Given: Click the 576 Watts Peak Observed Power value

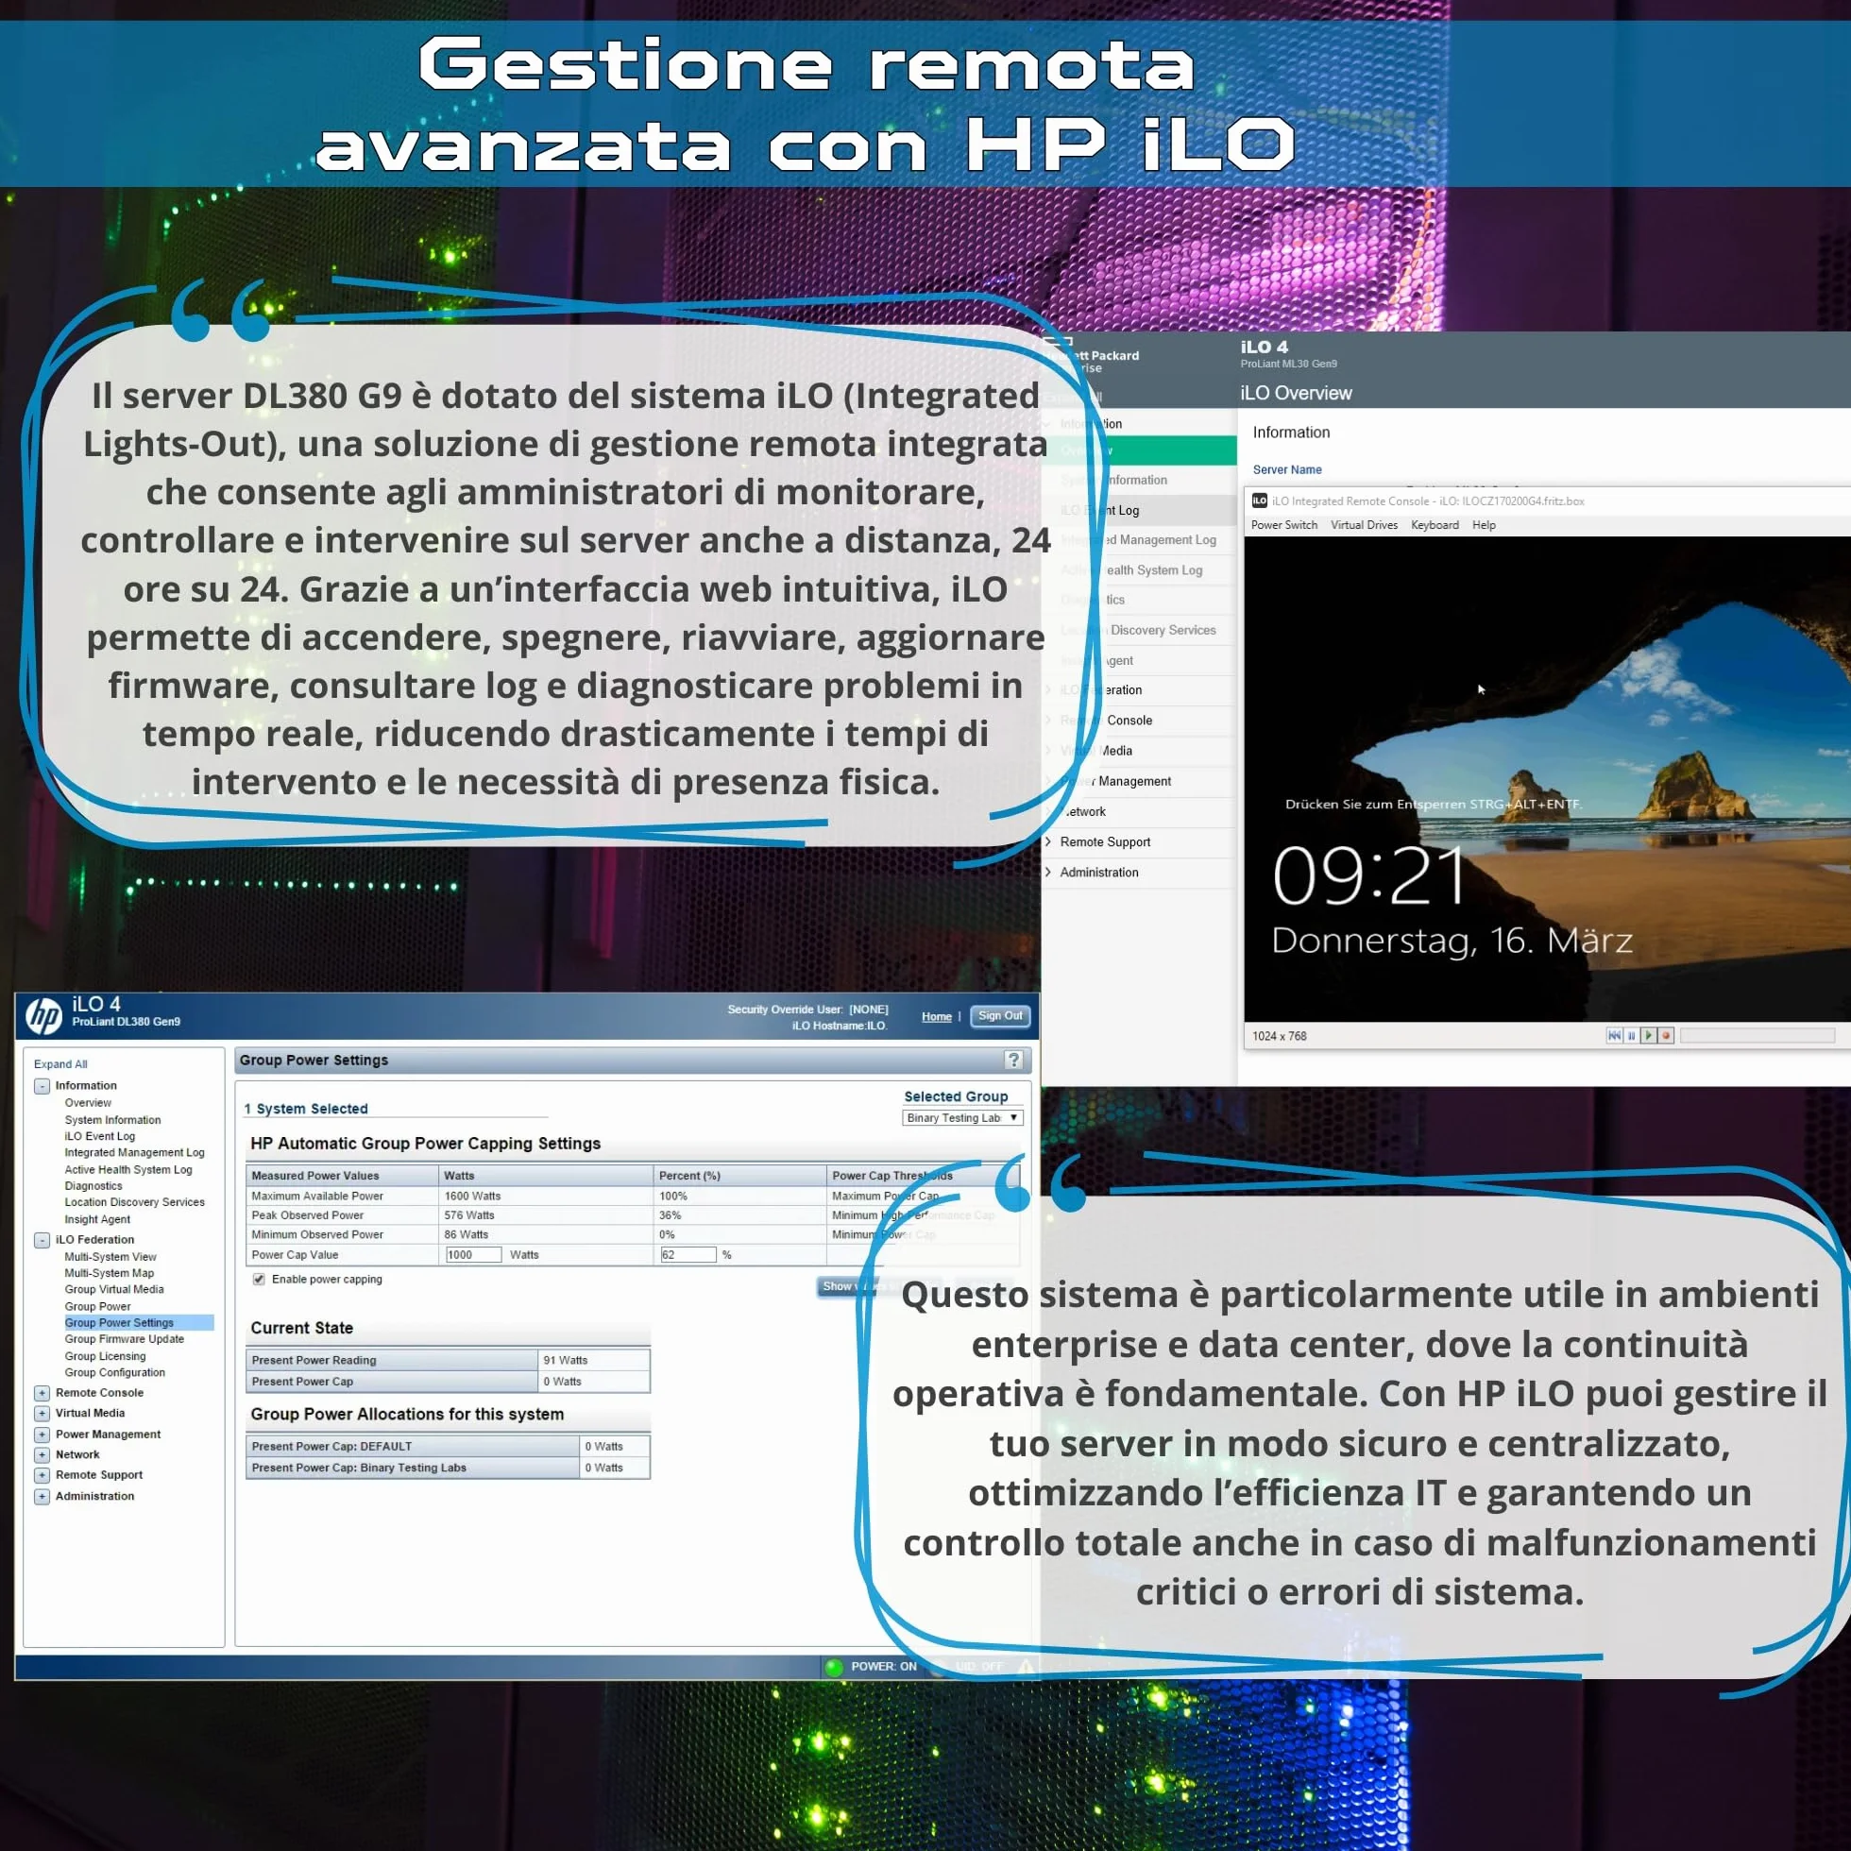Looking at the screenshot, I should (x=469, y=1215).
